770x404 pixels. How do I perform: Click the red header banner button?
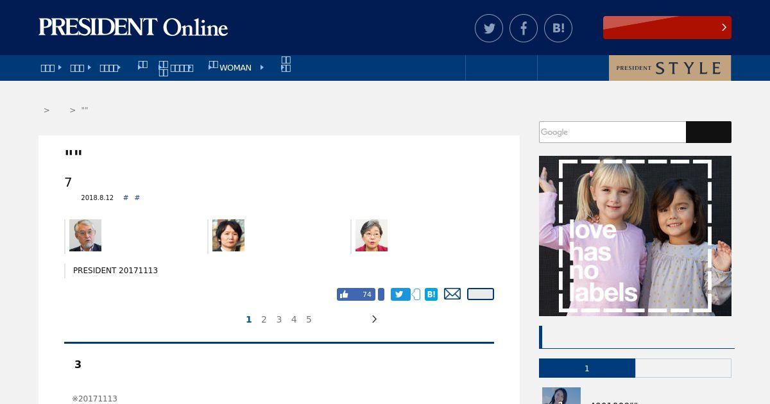[x=667, y=28]
